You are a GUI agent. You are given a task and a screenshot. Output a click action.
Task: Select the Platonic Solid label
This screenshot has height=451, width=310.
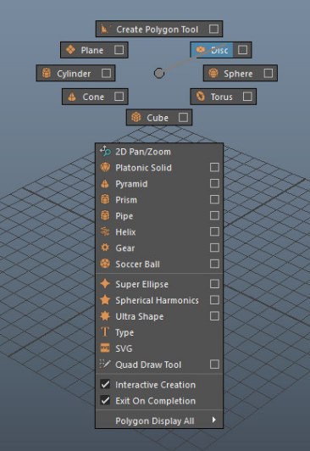(x=143, y=168)
